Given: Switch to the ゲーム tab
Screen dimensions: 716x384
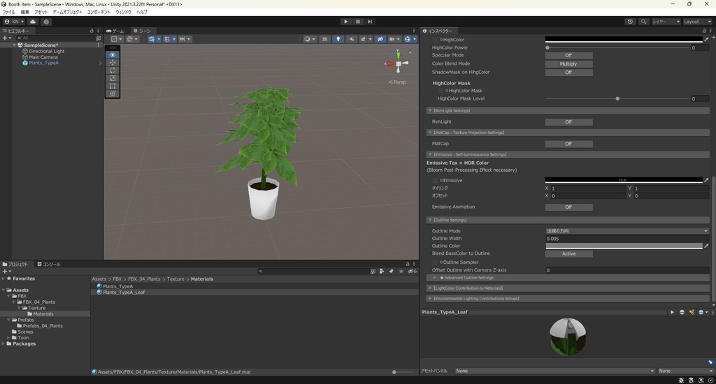Looking at the screenshot, I should [x=115, y=31].
